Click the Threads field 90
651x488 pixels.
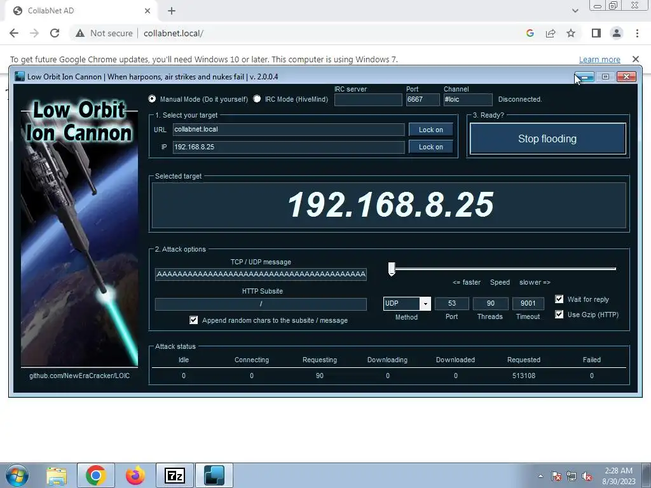pos(490,303)
